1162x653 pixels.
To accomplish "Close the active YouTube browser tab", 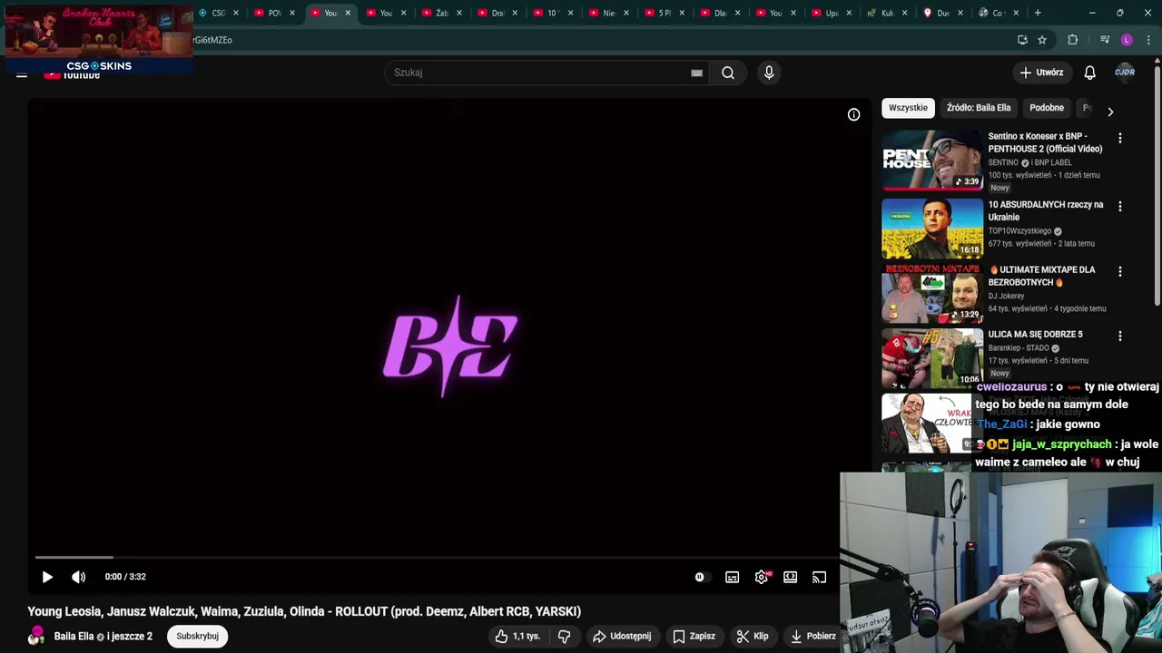I will point(348,13).
